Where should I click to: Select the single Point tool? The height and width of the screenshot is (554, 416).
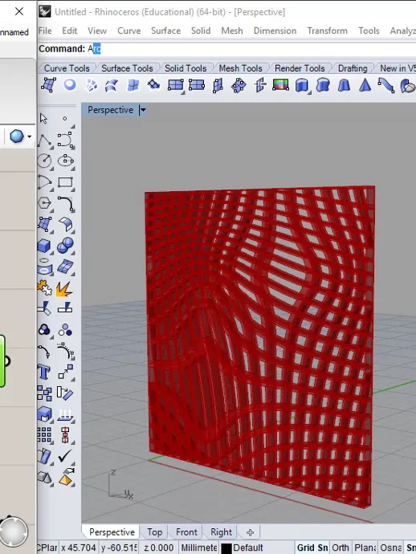65,119
